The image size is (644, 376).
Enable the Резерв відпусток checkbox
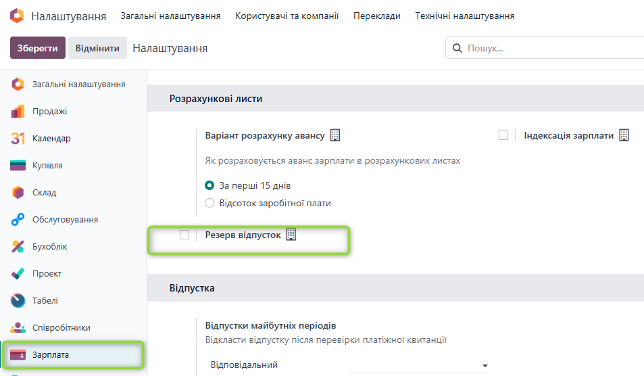[184, 235]
